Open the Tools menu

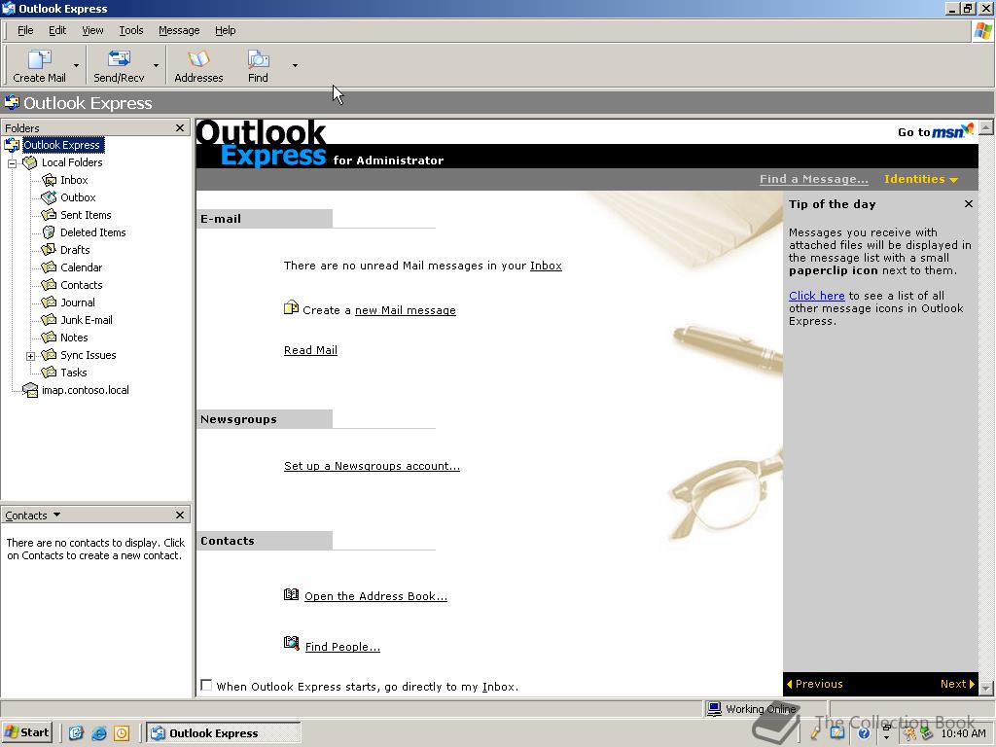pos(131,30)
